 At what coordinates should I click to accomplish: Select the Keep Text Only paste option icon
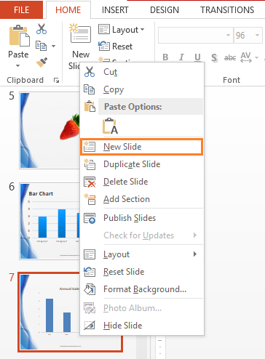click(110, 126)
